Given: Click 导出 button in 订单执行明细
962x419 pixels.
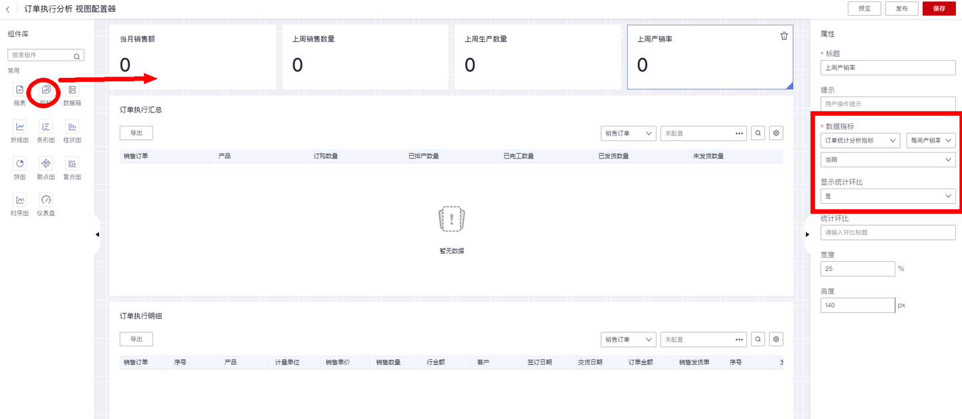Looking at the screenshot, I should (136, 340).
